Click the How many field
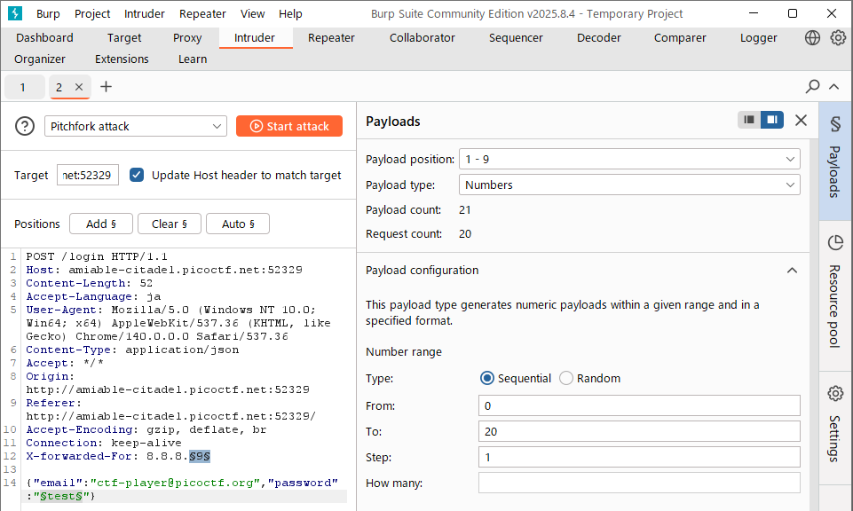Viewport: 853px width, 511px height. [639, 483]
